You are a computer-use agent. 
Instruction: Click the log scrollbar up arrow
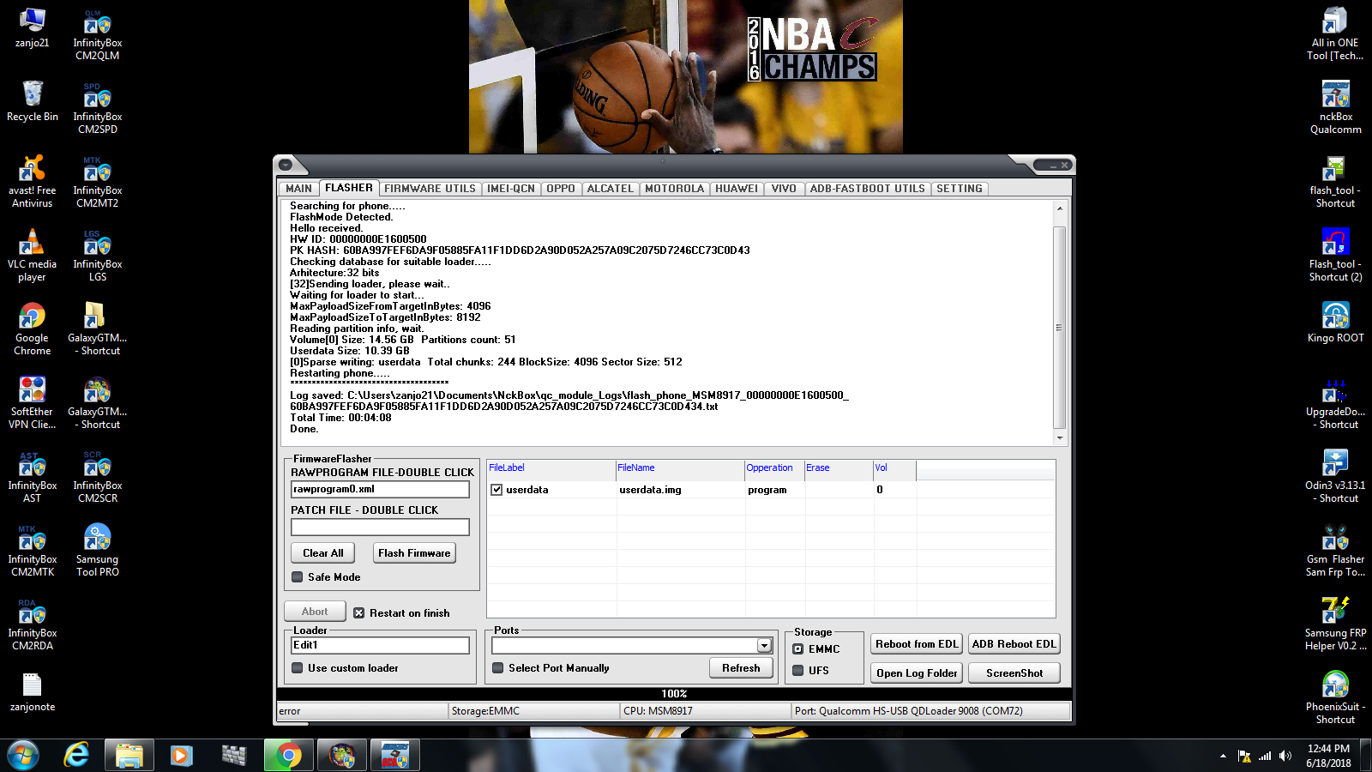tap(1060, 208)
